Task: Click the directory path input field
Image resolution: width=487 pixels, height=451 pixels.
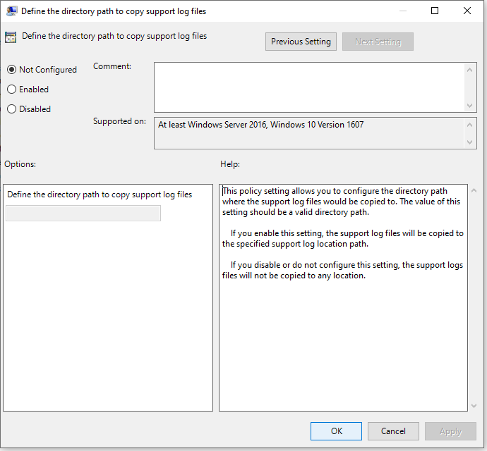Action: tap(83, 213)
